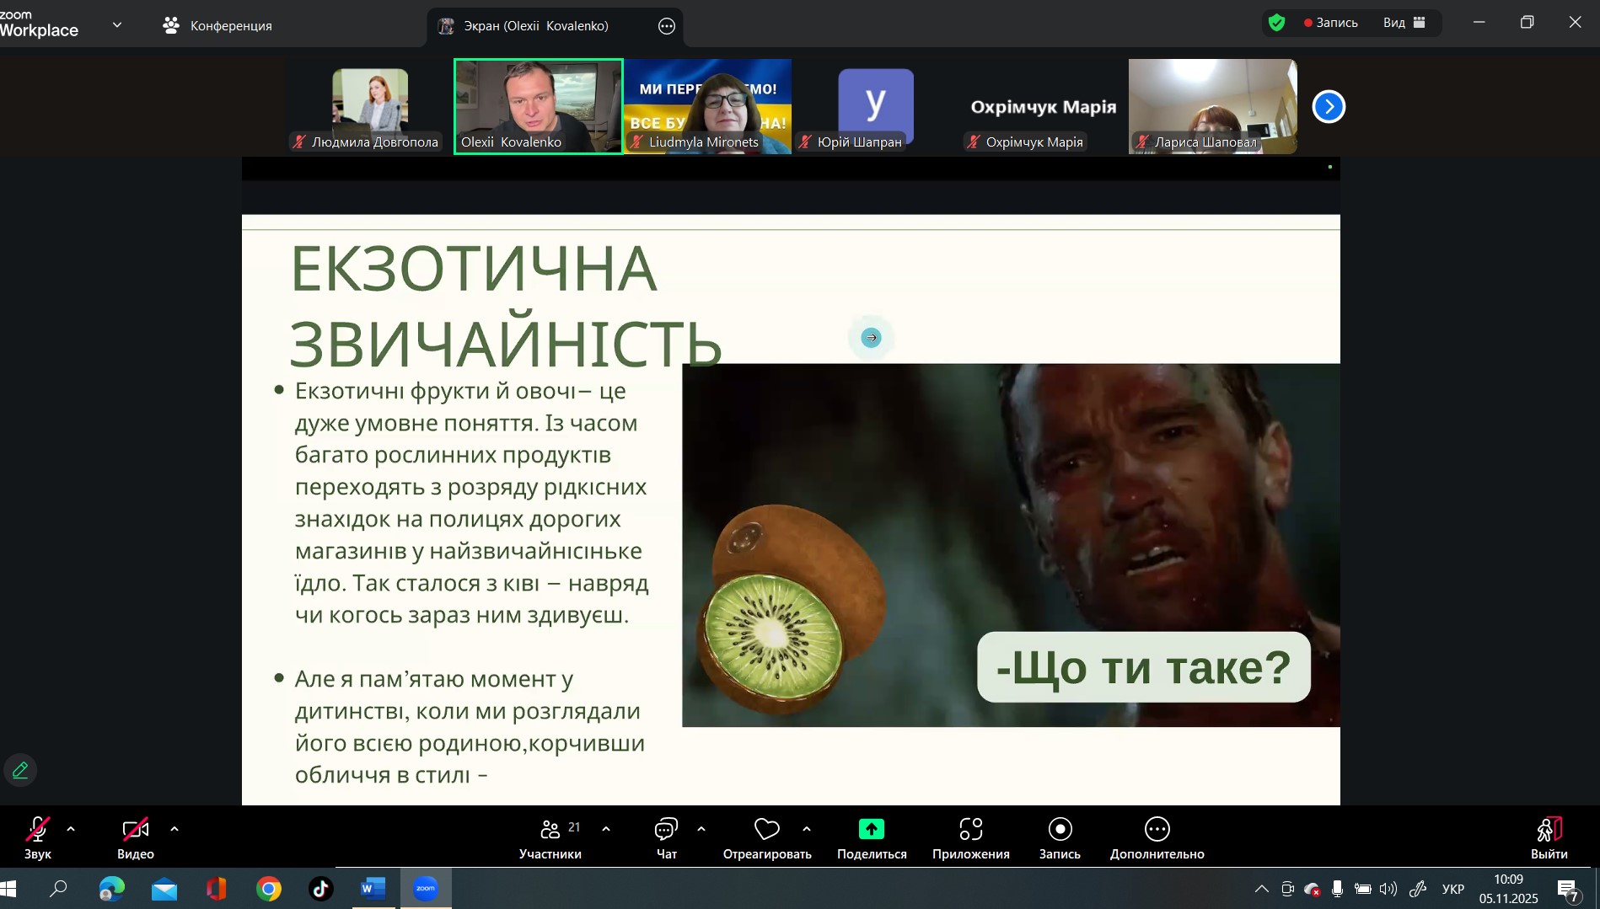Expand audio options arrow next to Звук
The image size is (1600, 909).
coord(71,829)
